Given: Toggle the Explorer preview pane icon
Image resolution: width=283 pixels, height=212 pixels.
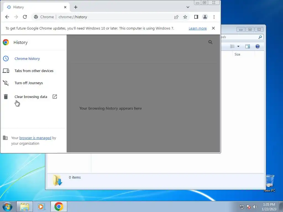Looking at the screenshot, I should (x=248, y=46).
